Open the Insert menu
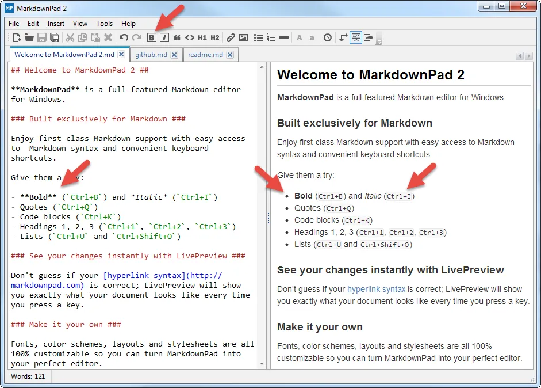541x388 pixels. coord(56,24)
